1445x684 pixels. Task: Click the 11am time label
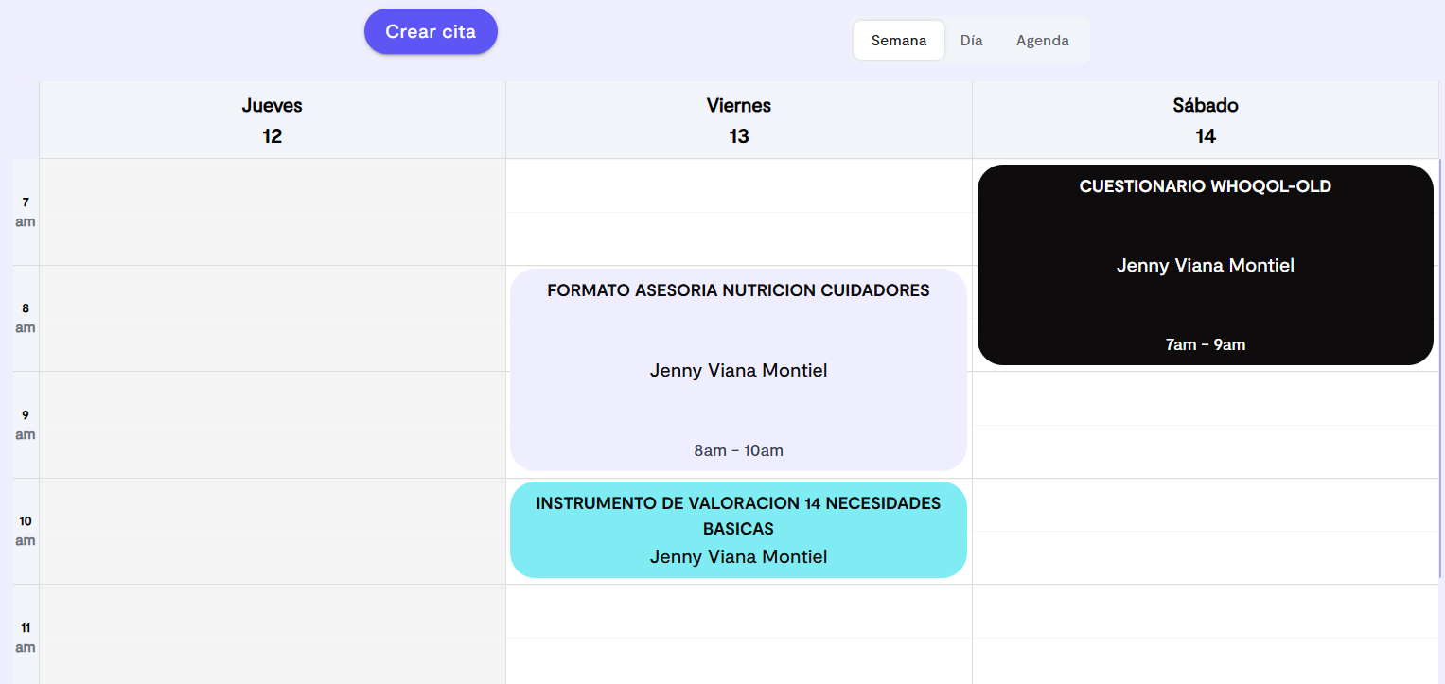tap(25, 637)
